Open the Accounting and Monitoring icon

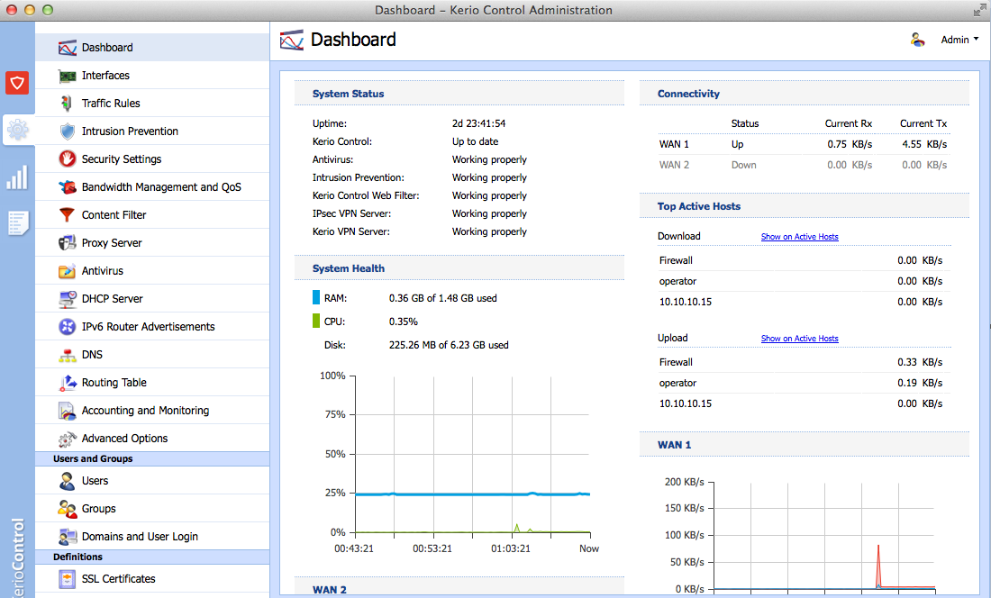[x=67, y=411]
